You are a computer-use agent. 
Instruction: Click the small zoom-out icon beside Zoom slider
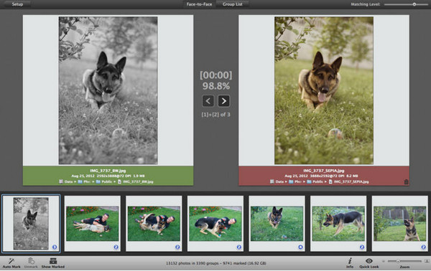tap(384, 261)
